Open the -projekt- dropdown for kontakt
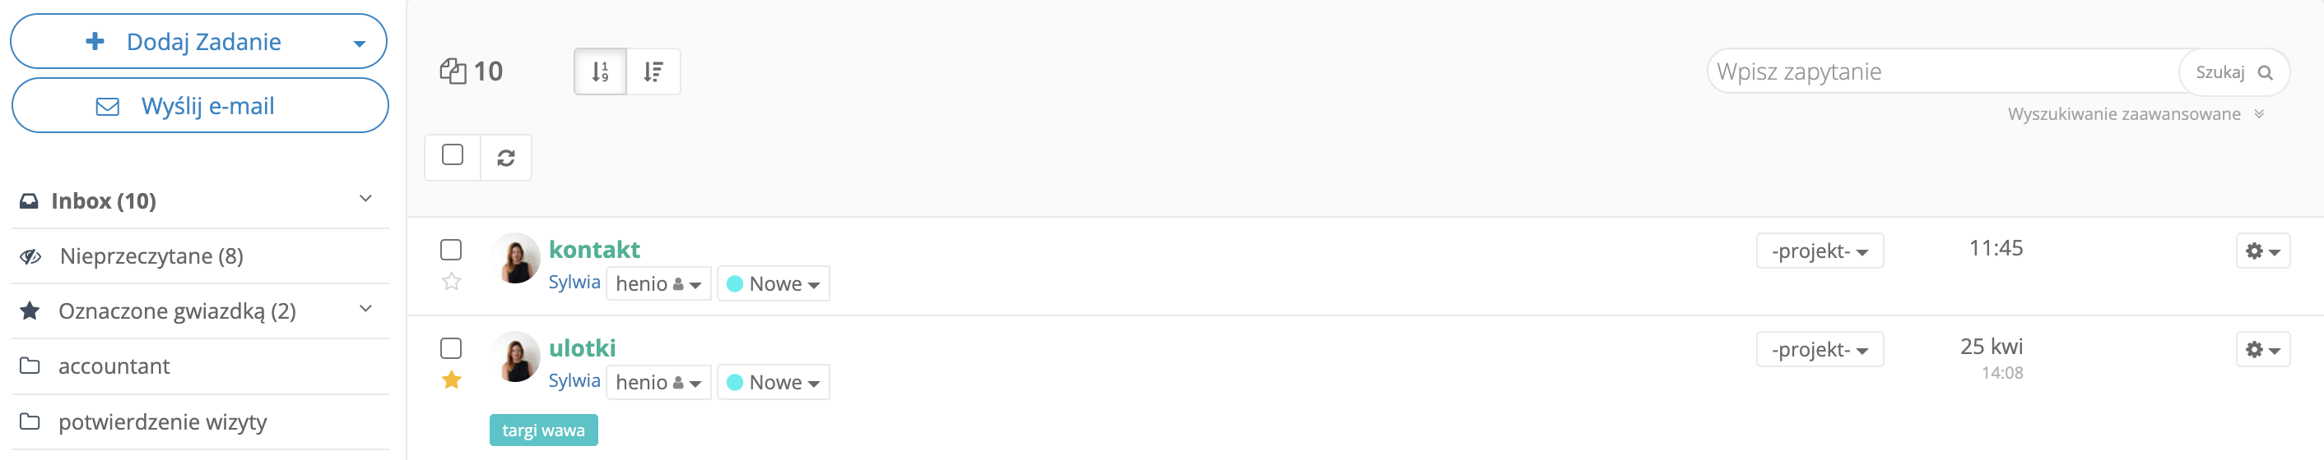 point(1819,251)
